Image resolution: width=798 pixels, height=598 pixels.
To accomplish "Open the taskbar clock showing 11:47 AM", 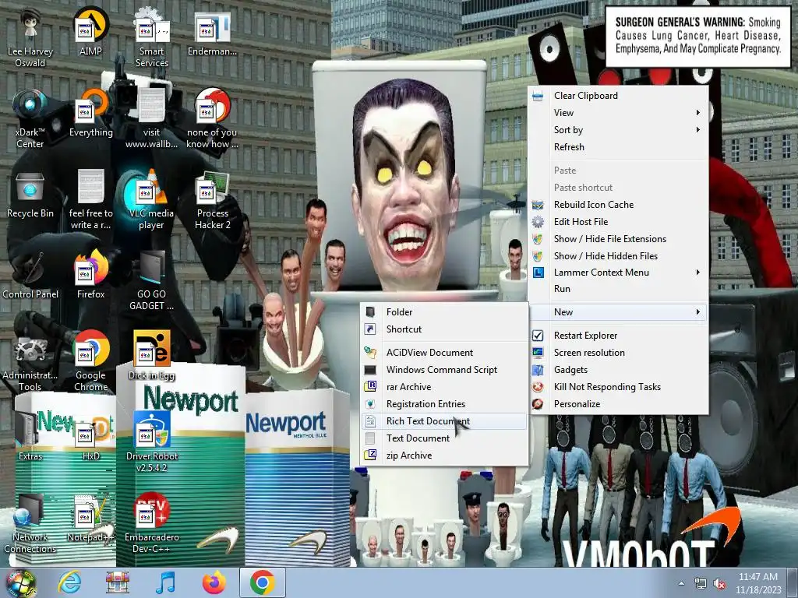I will [758, 583].
